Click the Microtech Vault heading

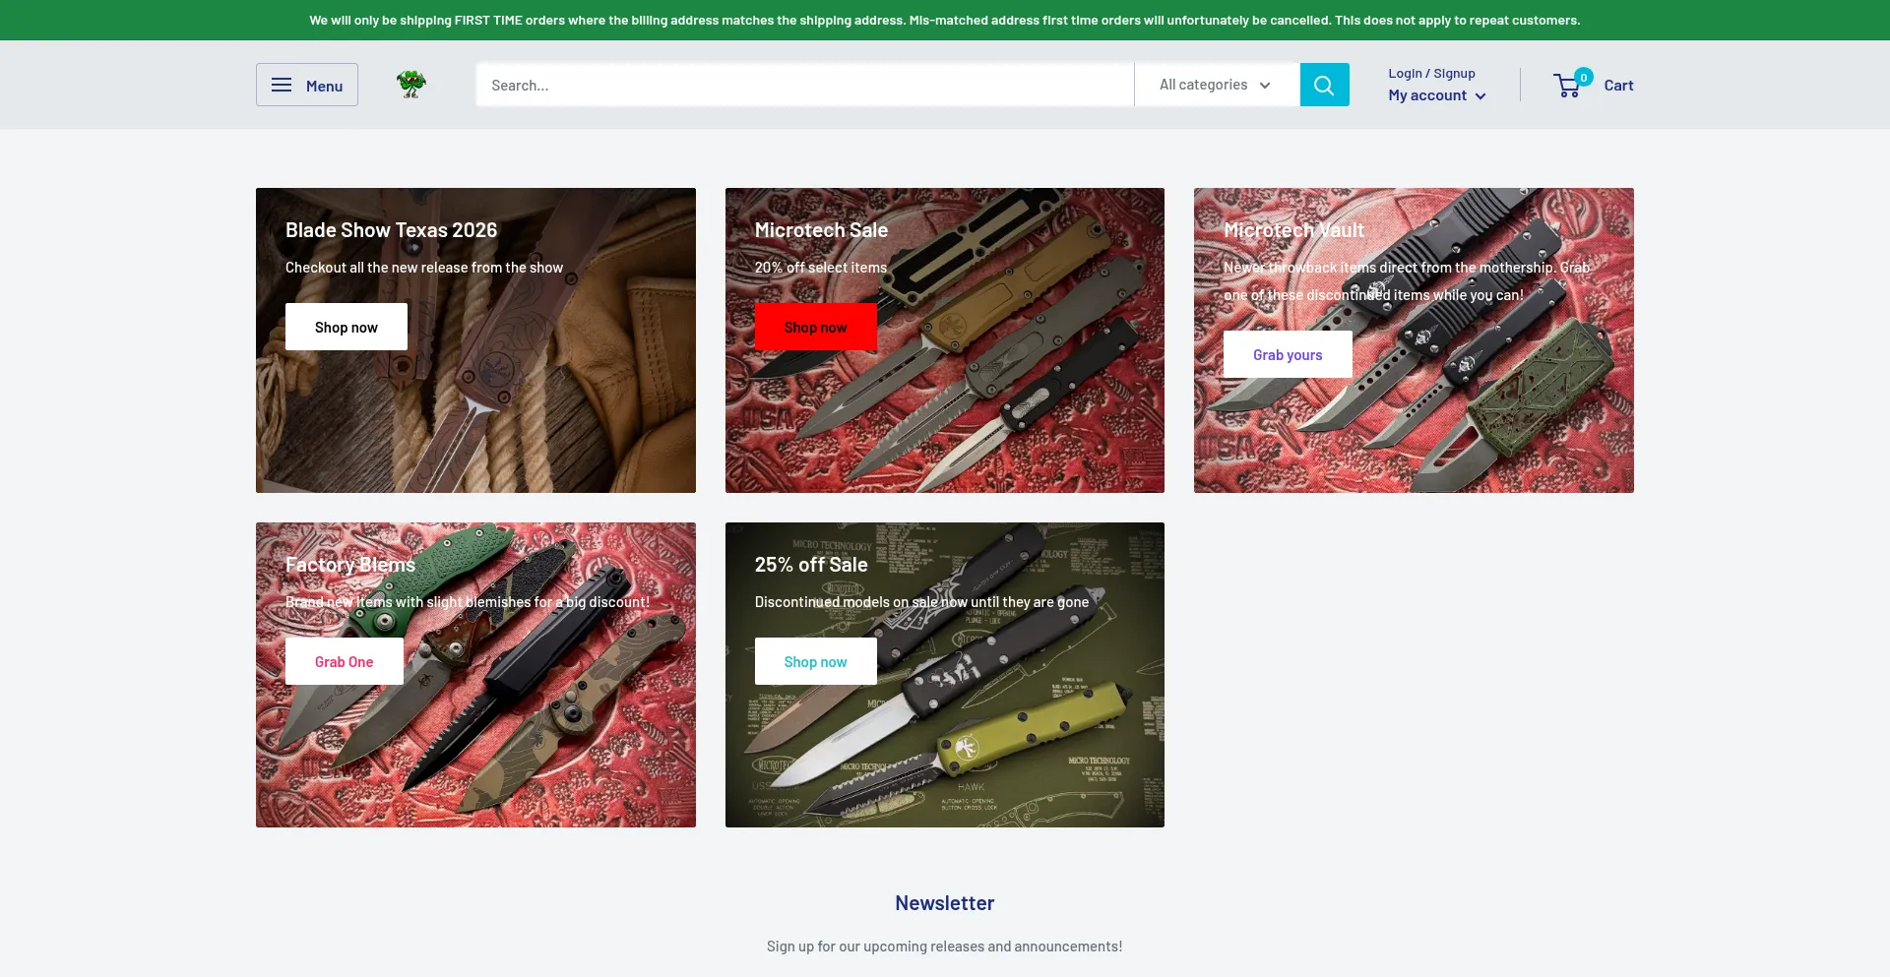point(1293,230)
